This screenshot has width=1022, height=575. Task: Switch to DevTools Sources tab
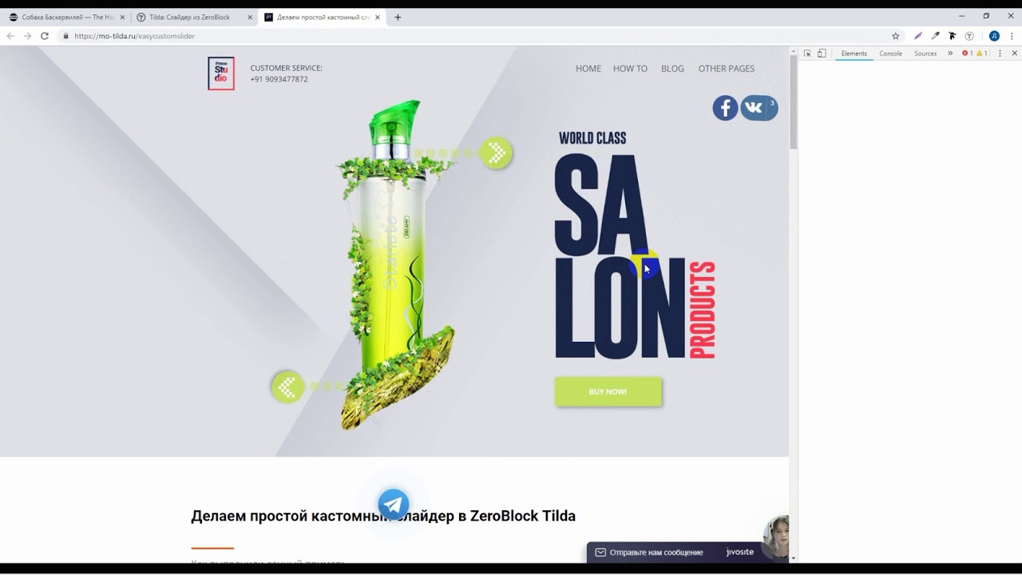[x=925, y=54]
